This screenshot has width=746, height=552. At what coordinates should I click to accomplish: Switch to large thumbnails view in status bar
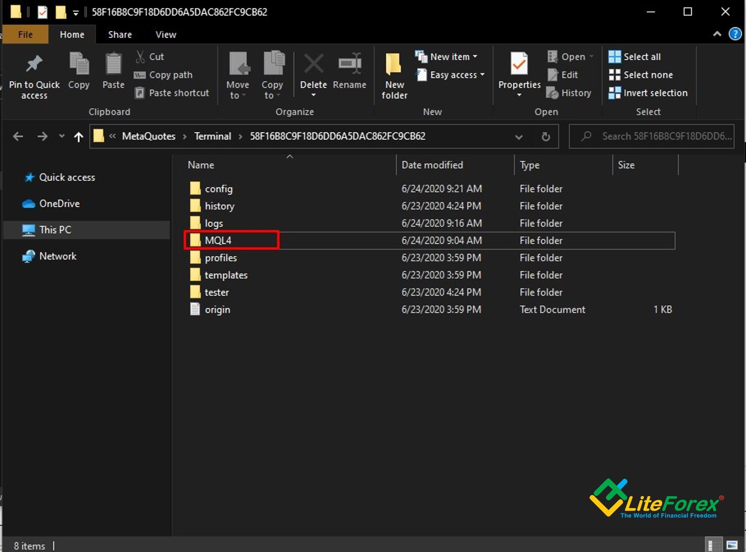pos(732,545)
